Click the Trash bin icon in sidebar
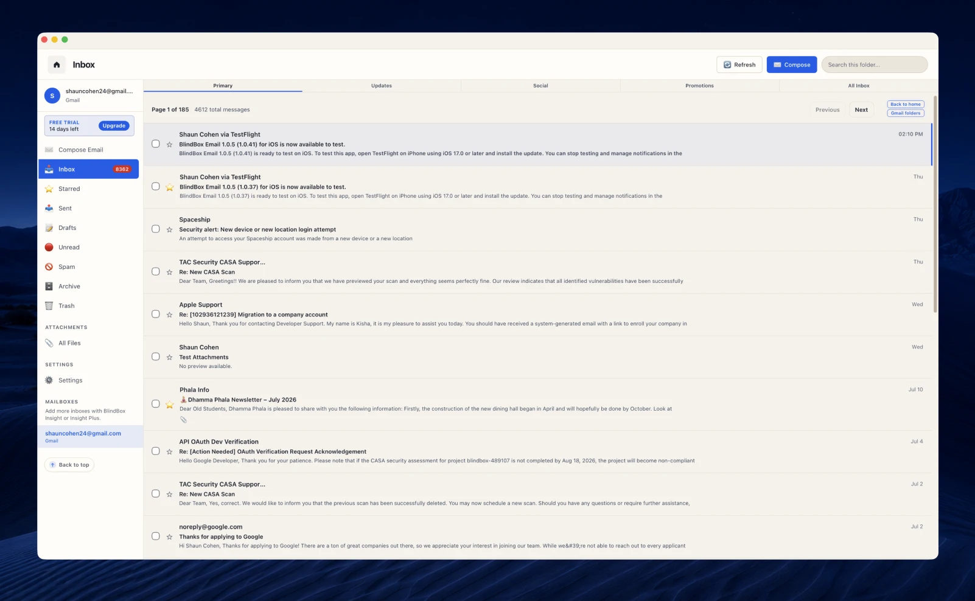 pyautogui.click(x=49, y=305)
